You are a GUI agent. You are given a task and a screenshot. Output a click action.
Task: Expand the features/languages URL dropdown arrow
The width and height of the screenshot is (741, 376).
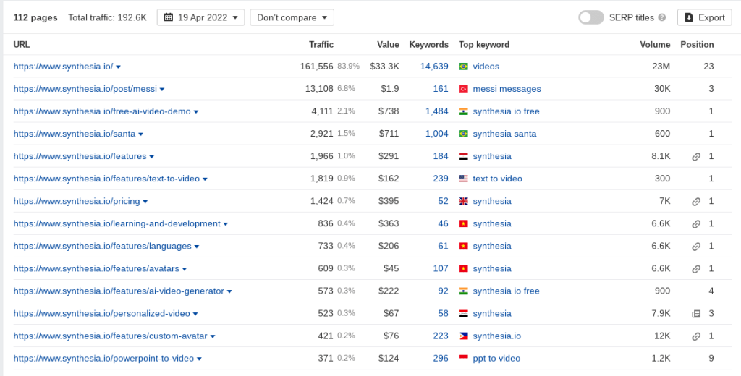(x=197, y=247)
